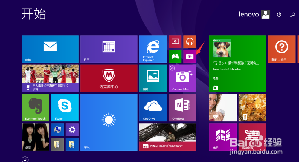
Task: Open PC Settings gear tile
Action: (72, 130)
